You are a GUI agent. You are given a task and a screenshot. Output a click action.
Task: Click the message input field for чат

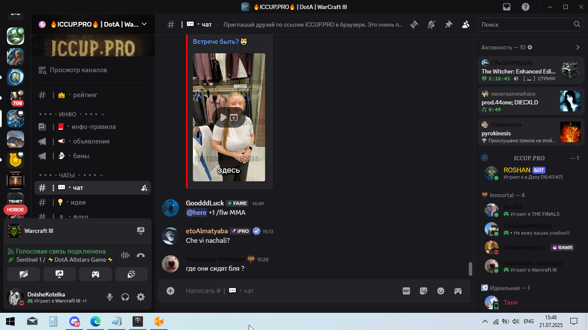(288, 291)
